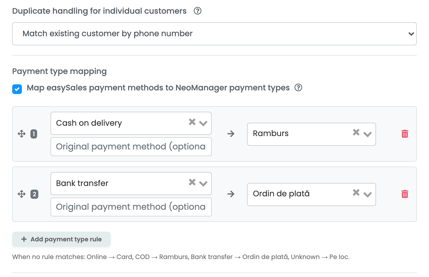Grab the drag handle of rule 1
This screenshot has height=277, width=429.
tap(22, 134)
